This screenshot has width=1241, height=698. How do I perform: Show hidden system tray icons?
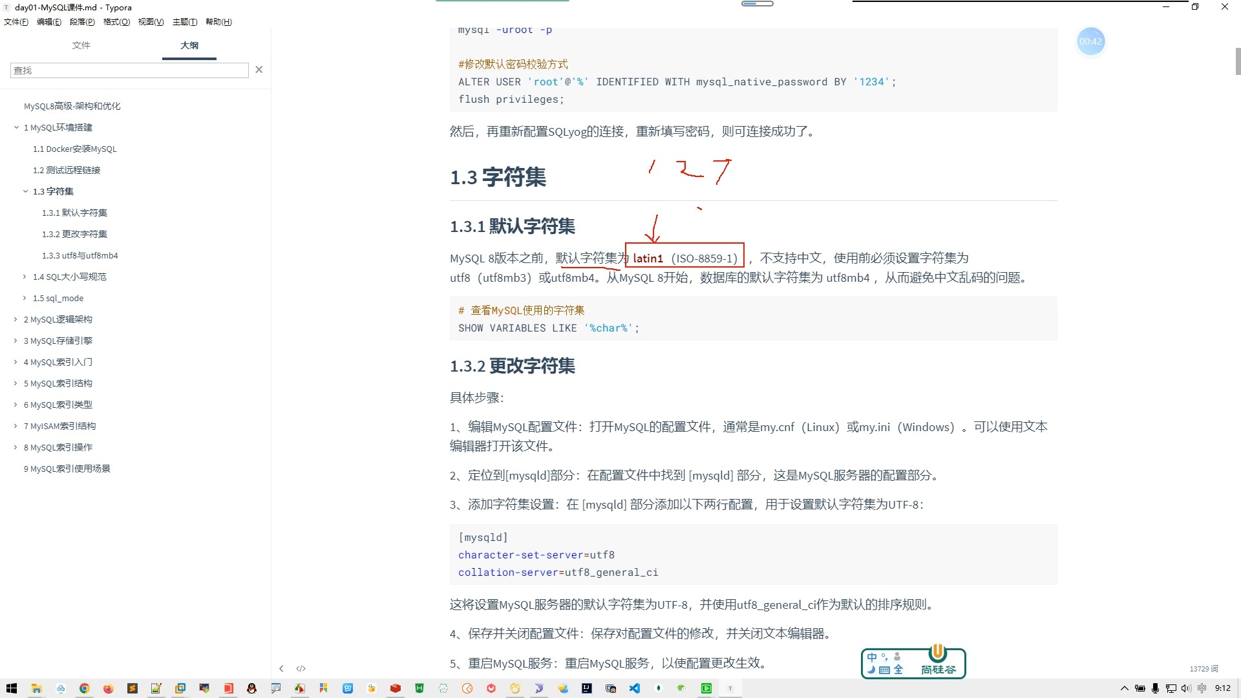pos(1124,688)
